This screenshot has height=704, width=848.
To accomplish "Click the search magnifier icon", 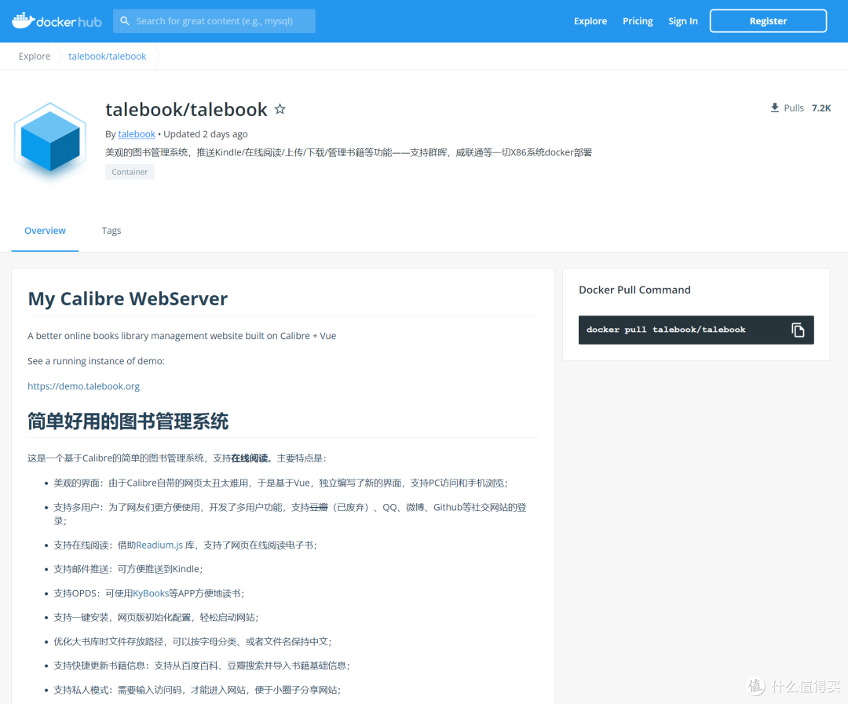I will coord(125,21).
